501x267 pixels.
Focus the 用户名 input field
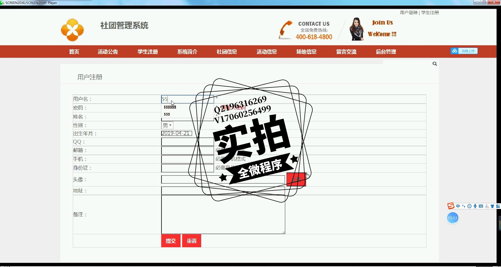coord(188,99)
